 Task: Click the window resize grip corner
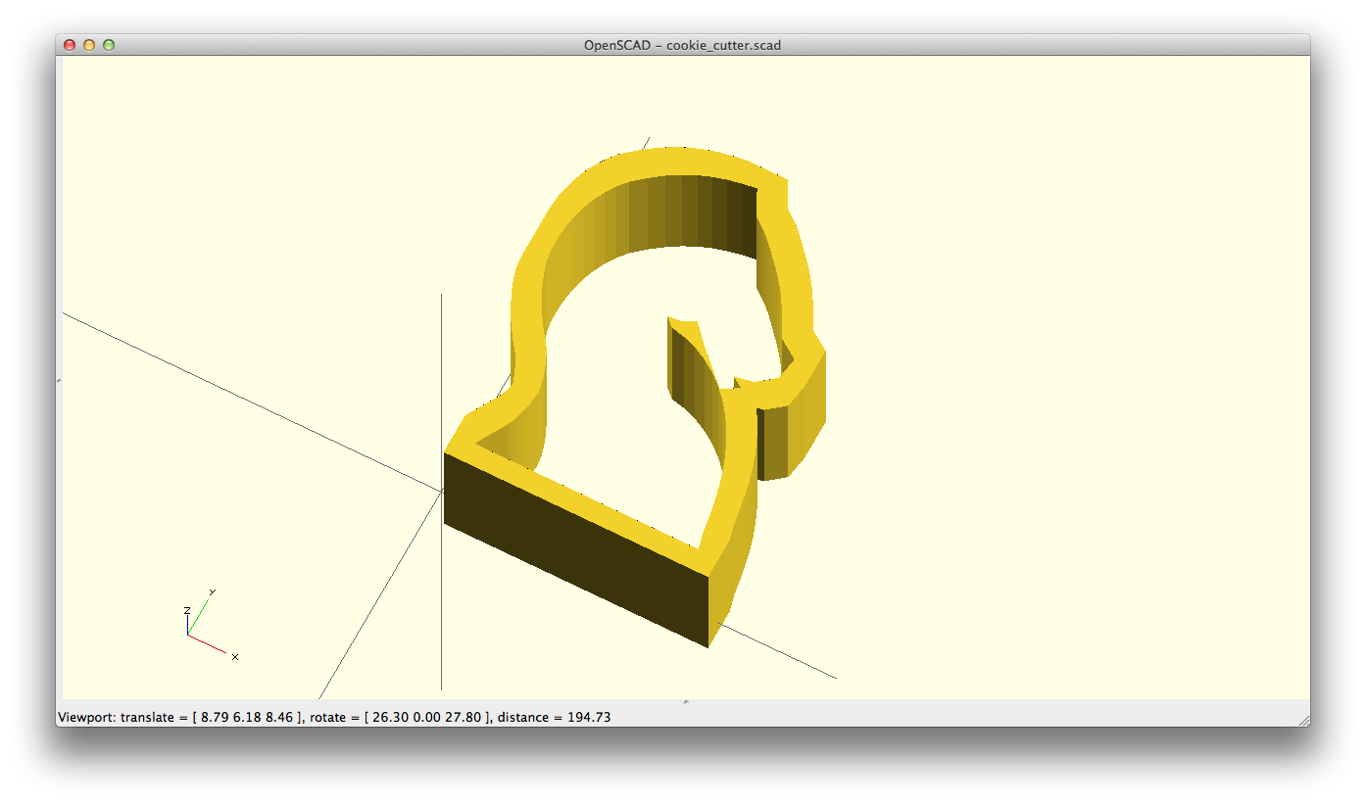point(1303,720)
